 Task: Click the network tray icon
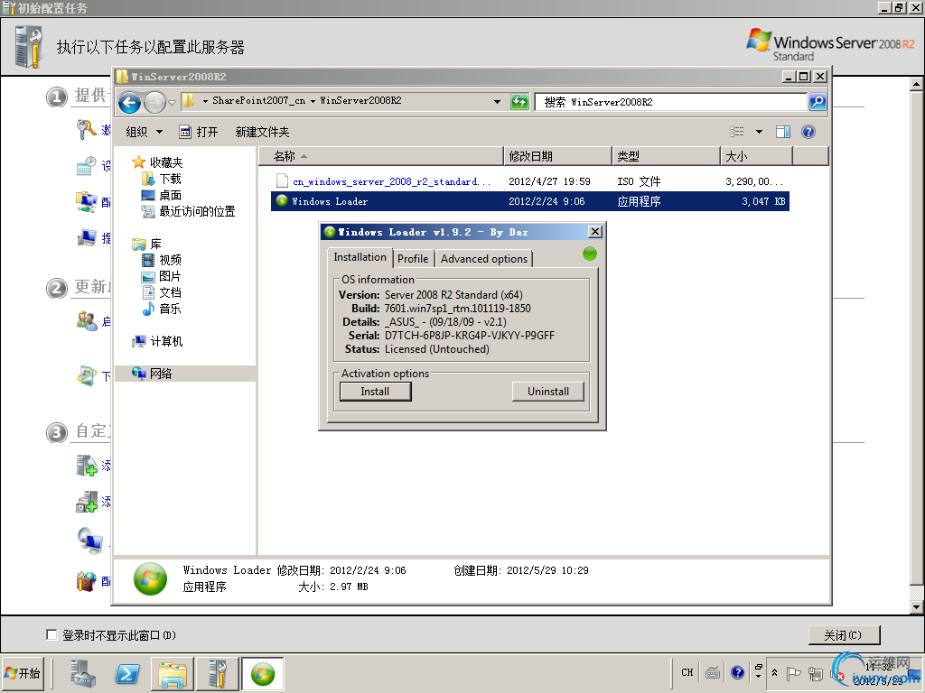[x=816, y=673]
